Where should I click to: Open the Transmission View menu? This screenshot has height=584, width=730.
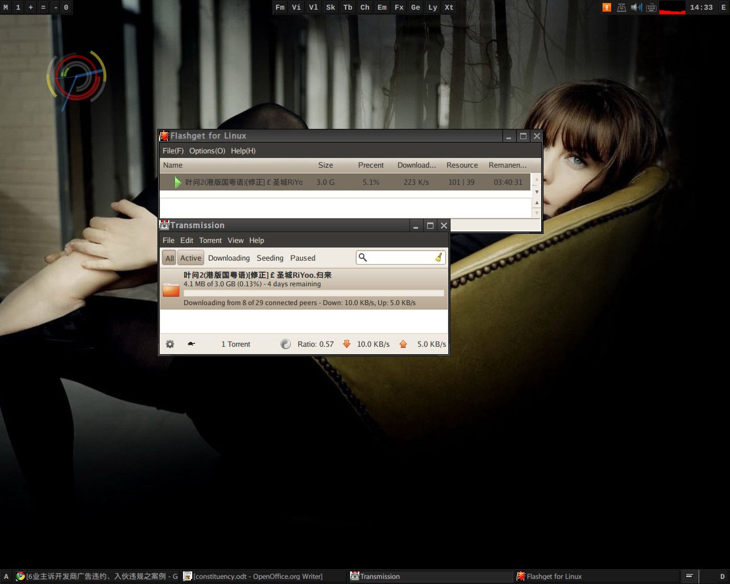[x=236, y=240]
